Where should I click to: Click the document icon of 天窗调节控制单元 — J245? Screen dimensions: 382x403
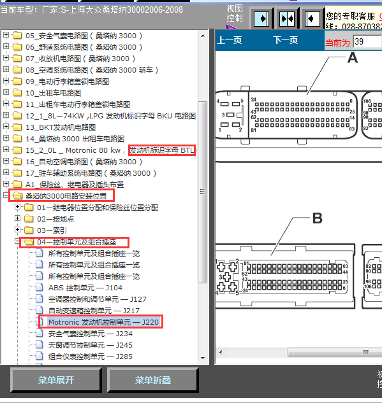[40, 344]
